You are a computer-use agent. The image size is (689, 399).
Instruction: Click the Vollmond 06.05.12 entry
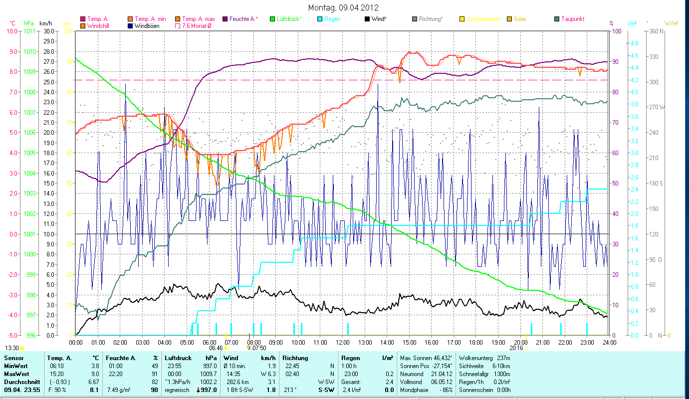[x=427, y=382]
